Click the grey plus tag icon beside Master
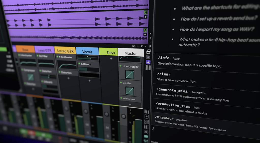This screenshot has width=260, height=143. tap(148, 57)
